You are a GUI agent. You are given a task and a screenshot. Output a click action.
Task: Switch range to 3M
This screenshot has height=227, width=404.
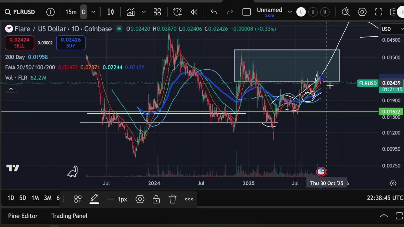pyautogui.click(x=48, y=198)
